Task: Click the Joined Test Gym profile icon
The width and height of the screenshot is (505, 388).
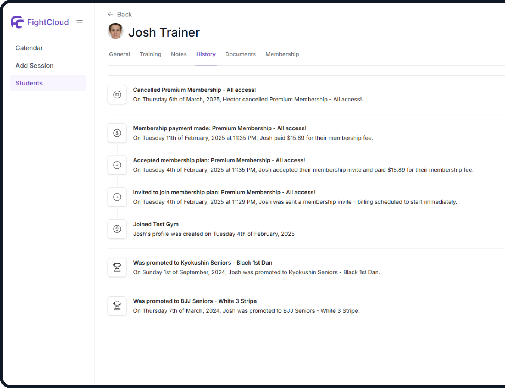Action: (117, 229)
